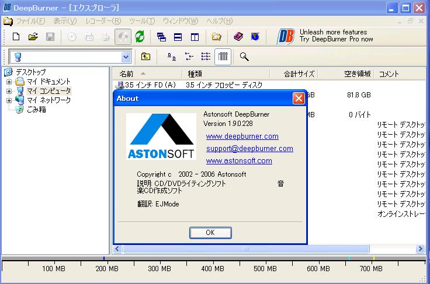This screenshot has width=430, height=284.
Task: Open the ヘルプ(H) menu
Action: click(x=220, y=21)
